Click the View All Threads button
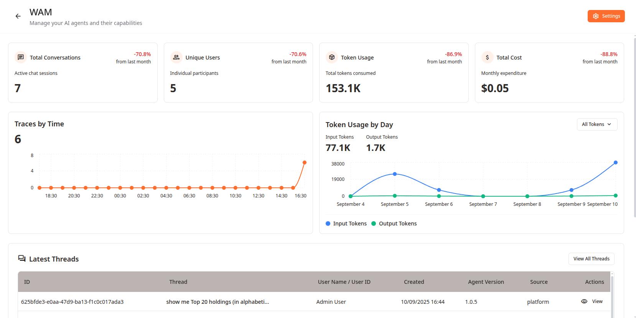The width and height of the screenshot is (636, 318). [x=591, y=259]
